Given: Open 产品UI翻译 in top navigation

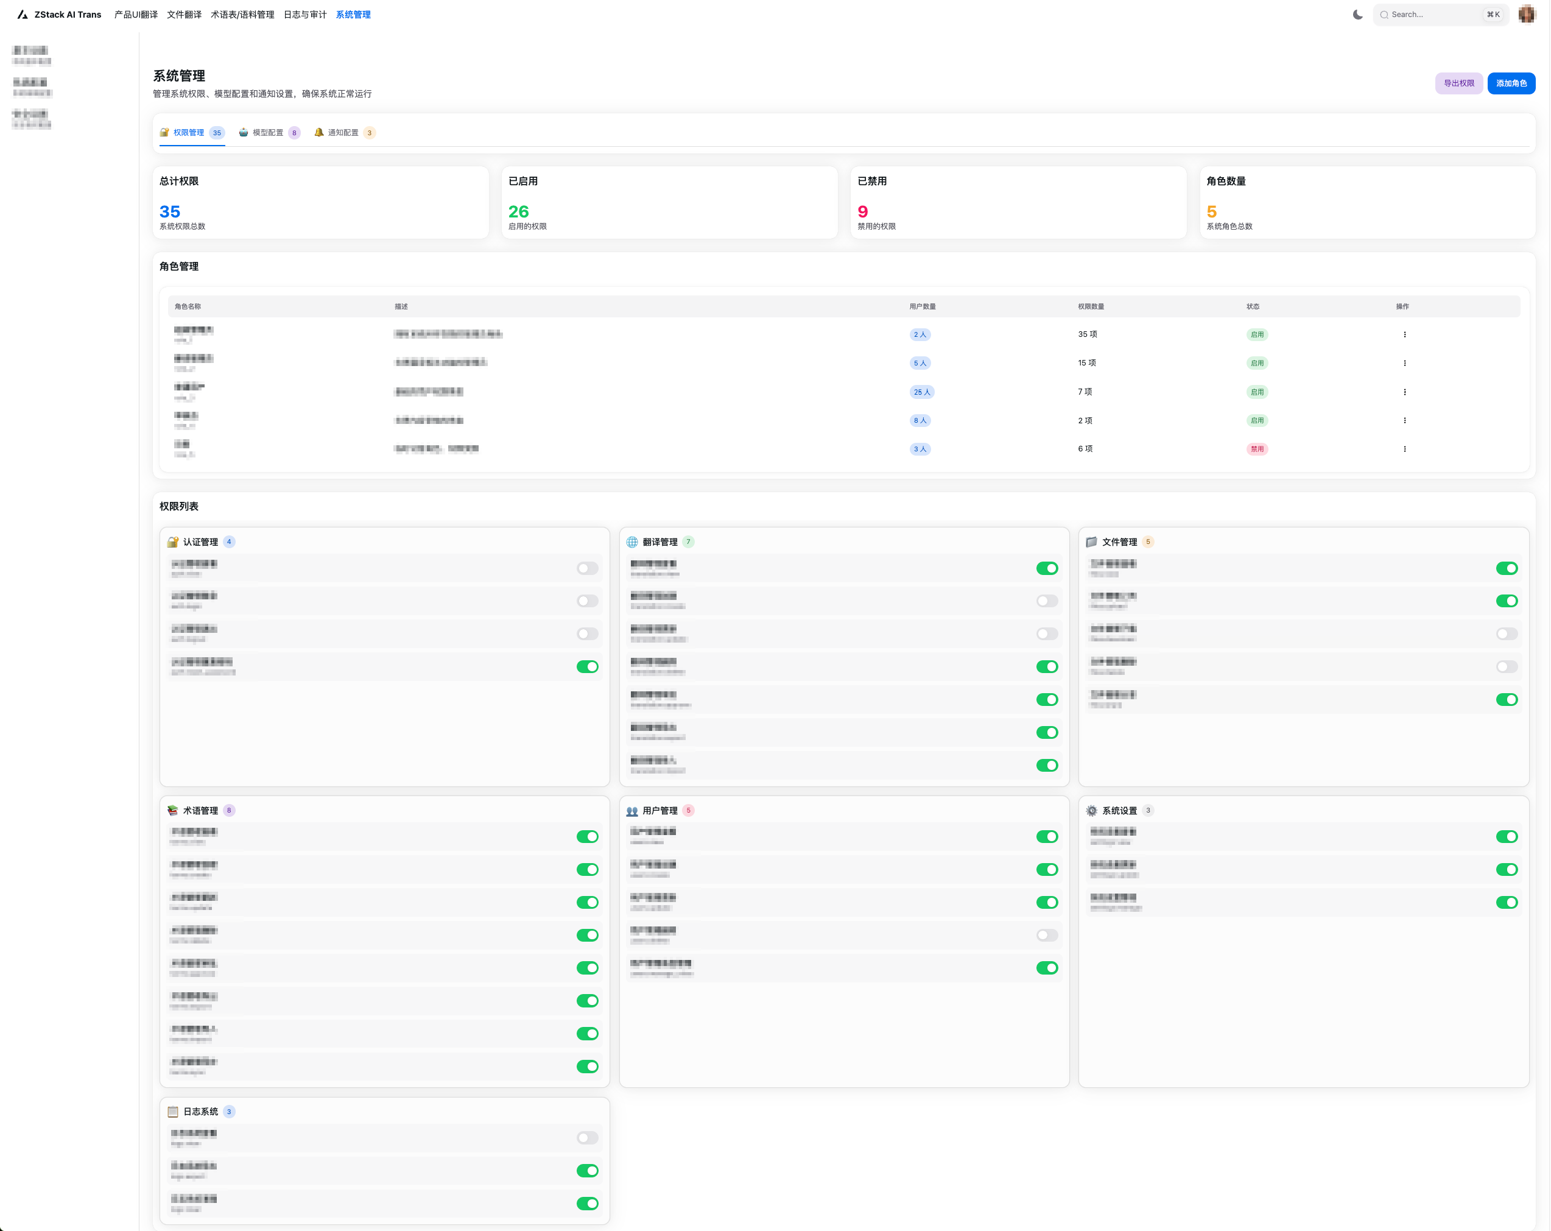Looking at the screenshot, I should (x=136, y=15).
